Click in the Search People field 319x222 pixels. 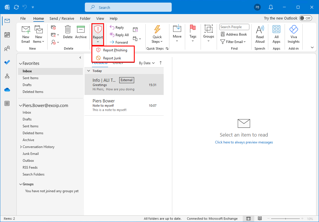point(234,27)
